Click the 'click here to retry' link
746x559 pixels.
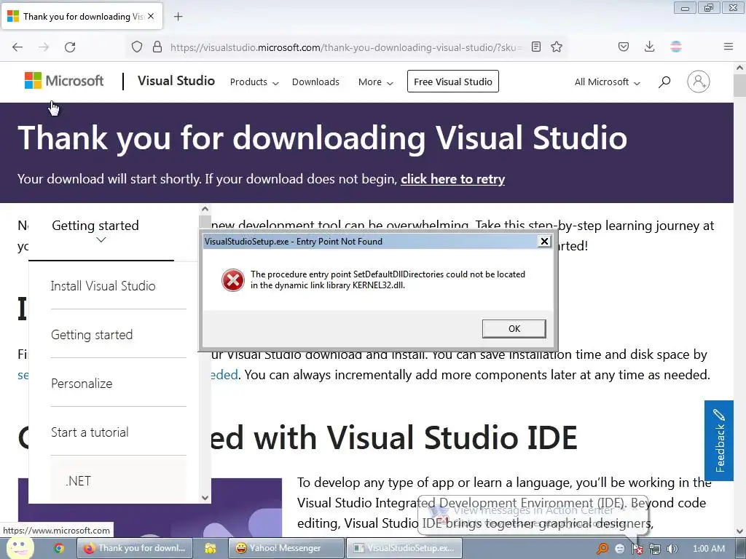(x=453, y=179)
